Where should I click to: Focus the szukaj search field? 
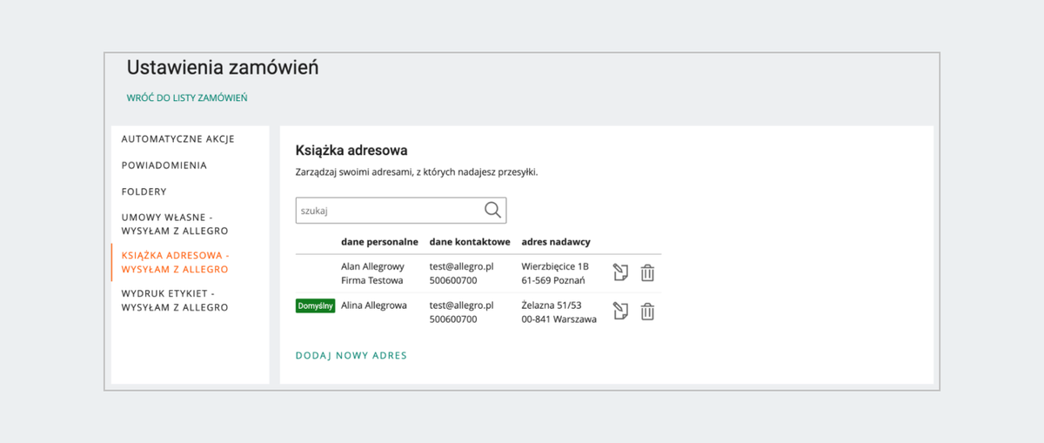tap(401, 210)
